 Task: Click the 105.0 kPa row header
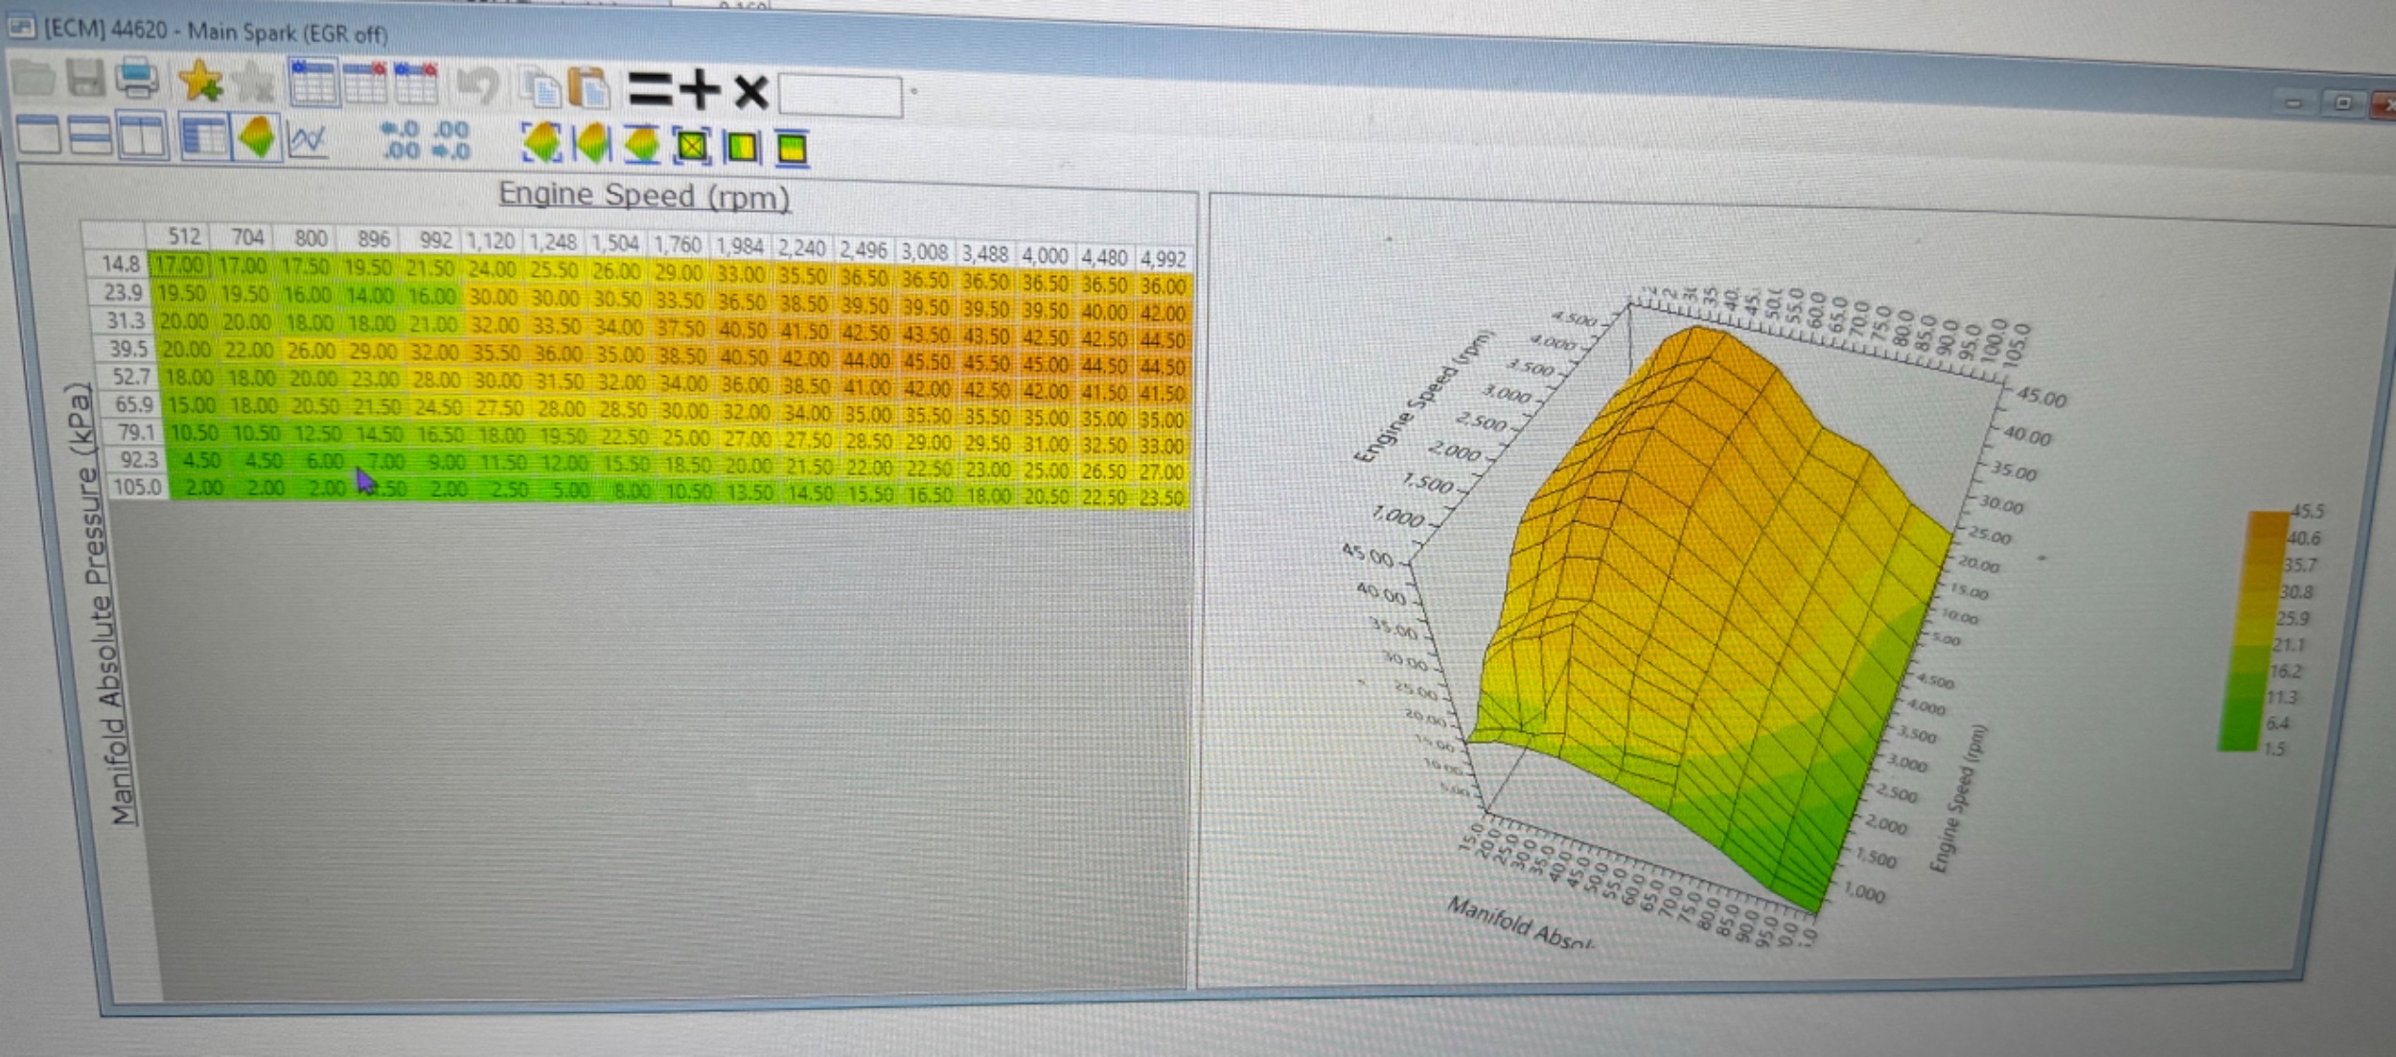pyautogui.click(x=138, y=487)
